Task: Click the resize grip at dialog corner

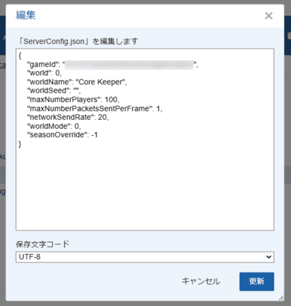Action: point(281,298)
